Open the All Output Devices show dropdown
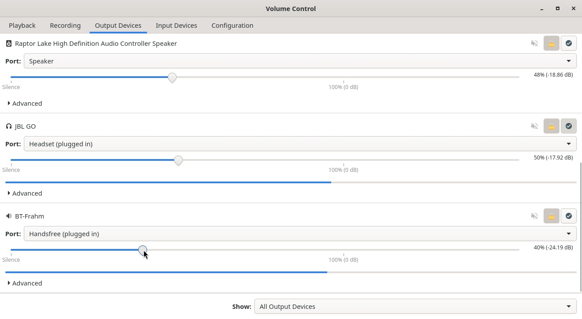The image size is (582, 319). [x=415, y=306]
